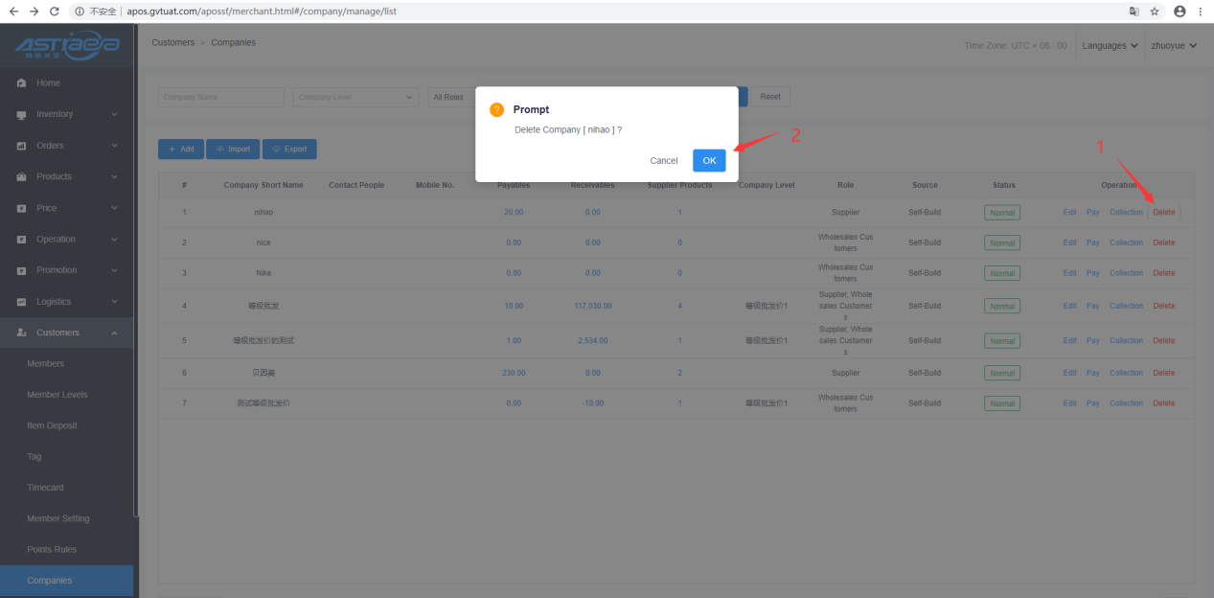The image size is (1214, 598).
Task: Click the Company Name input field
Action: [x=221, y=97]
